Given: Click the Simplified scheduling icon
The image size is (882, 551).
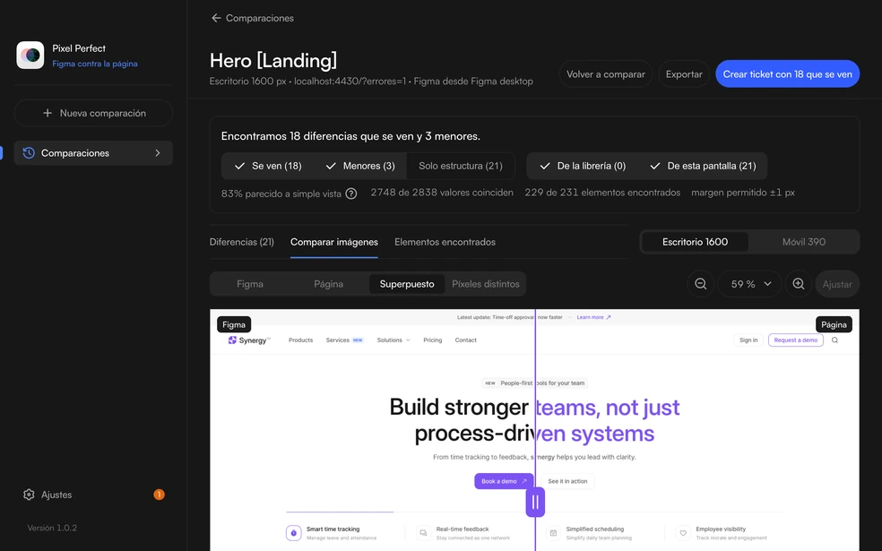Looking at the screenshot, I should coord(553,533).
